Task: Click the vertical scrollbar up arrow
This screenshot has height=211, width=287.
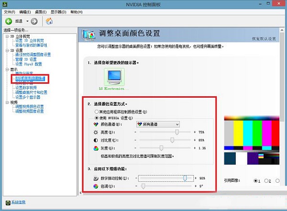Action: pyautogui.click(x=282, y=30)
